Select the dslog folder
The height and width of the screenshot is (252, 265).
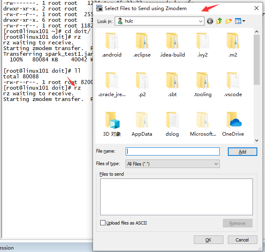tap(172, 124)
